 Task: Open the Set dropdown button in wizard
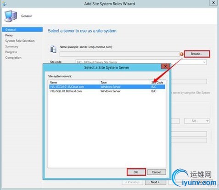pos(197,121)
